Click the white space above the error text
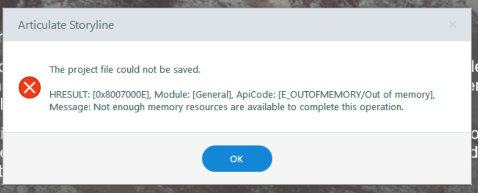This screenshot has height=193, width=478. (x=239, y=53)
